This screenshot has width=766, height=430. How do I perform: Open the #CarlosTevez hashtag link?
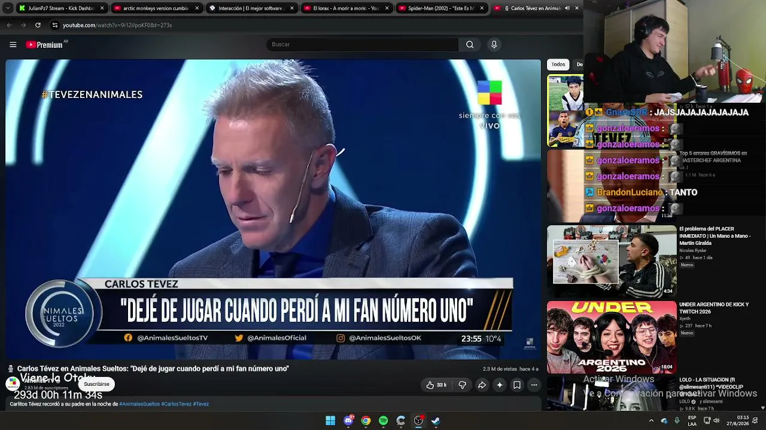point(177,404)
